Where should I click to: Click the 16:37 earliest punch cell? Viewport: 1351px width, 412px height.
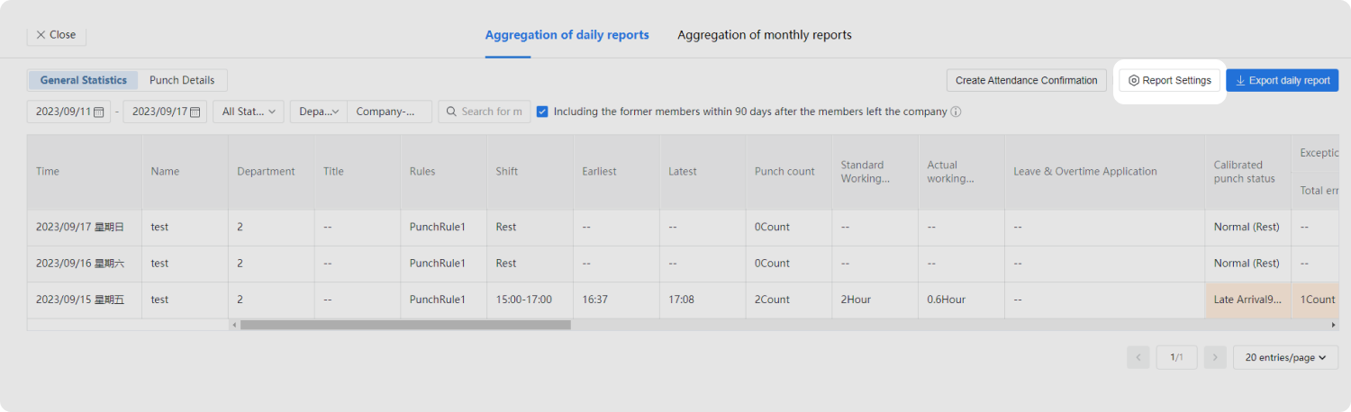point(616,300)
